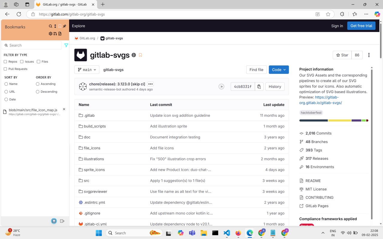383x239 pixels.
Task: Click the Find file button
Action: (x=256, y=70)
